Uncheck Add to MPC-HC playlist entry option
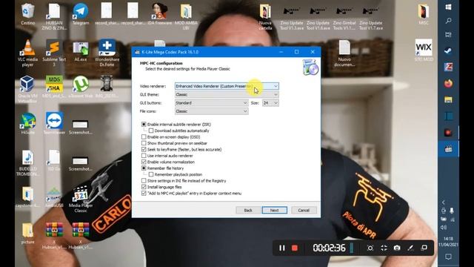The width and height of the screenshot is (474, 267). click(x=144, y=194)
